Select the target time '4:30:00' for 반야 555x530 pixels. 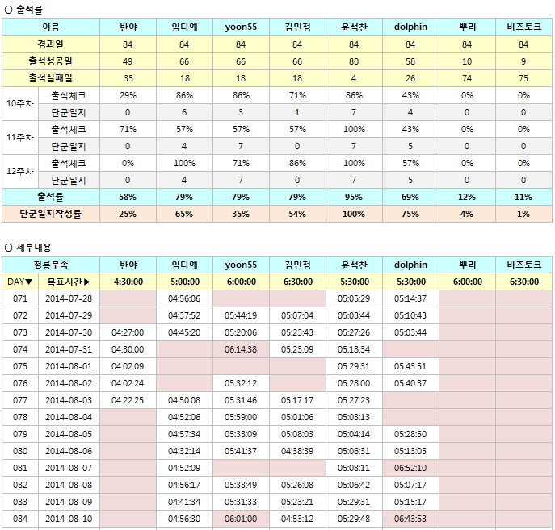coord(128,282)
